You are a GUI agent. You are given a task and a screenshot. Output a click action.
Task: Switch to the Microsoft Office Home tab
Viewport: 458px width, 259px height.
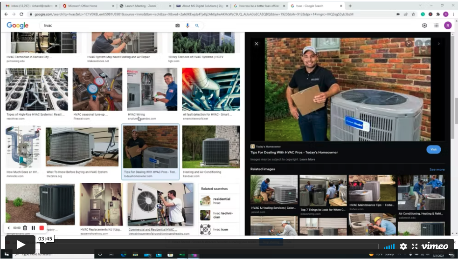[x=84, y=6]
